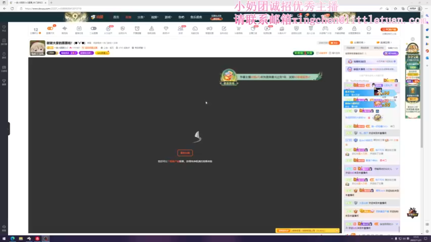431x242 pixels.
Task: Click the streamer score number 12
Action: 36,30
